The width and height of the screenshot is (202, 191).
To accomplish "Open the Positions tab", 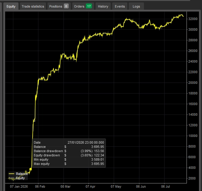I will [x=59, y=6].
